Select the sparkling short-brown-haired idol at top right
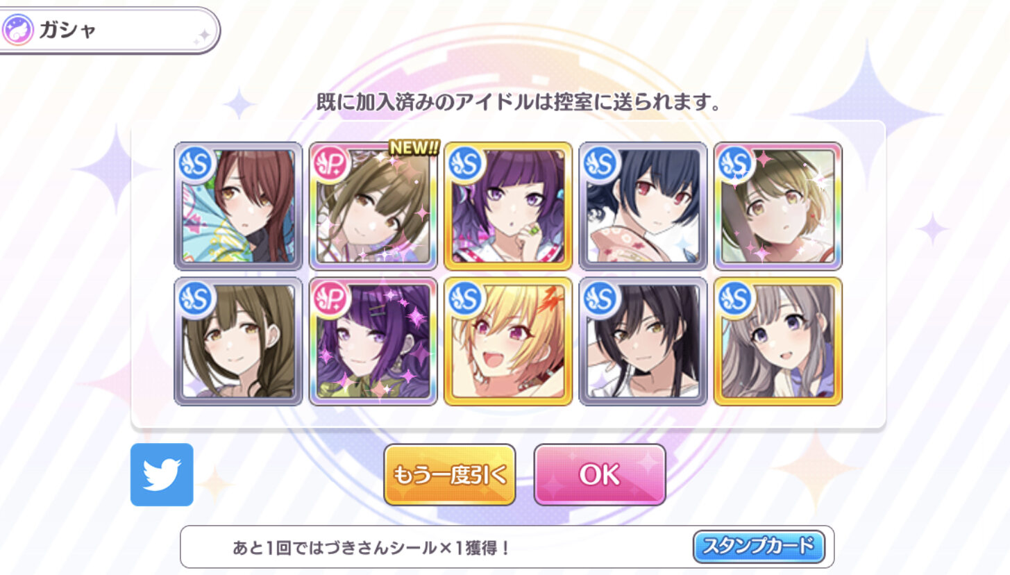Screen dimensions: 1010x575 click(778, 206)
